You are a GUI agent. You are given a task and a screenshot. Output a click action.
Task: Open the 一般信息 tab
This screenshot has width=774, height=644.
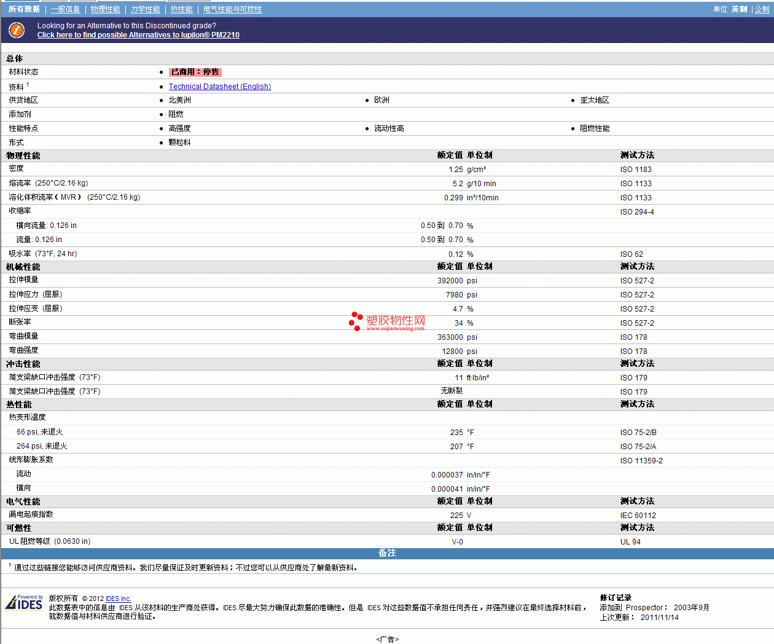click(65, 9)
